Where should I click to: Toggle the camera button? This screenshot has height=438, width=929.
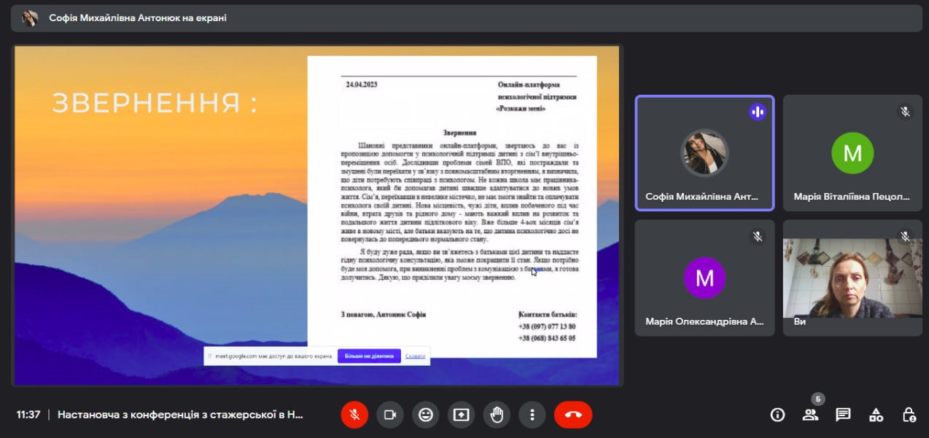point(390,415)
